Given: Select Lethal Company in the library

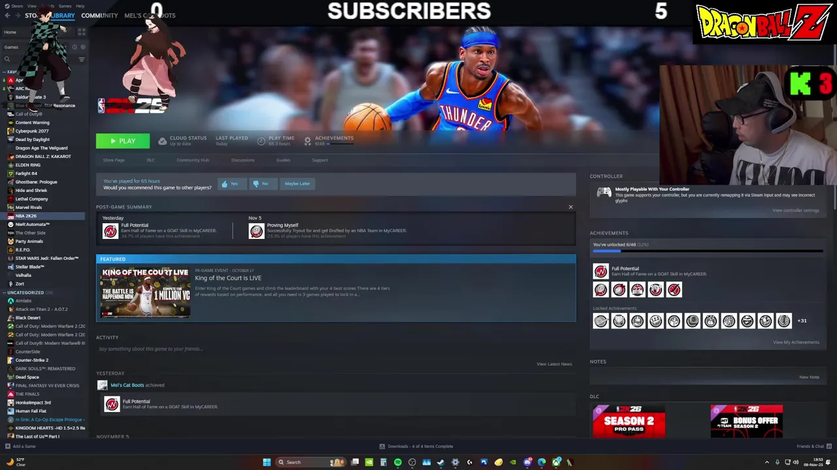Looking at the screenshot, I should pyautogui.click(x=31, y=198).
